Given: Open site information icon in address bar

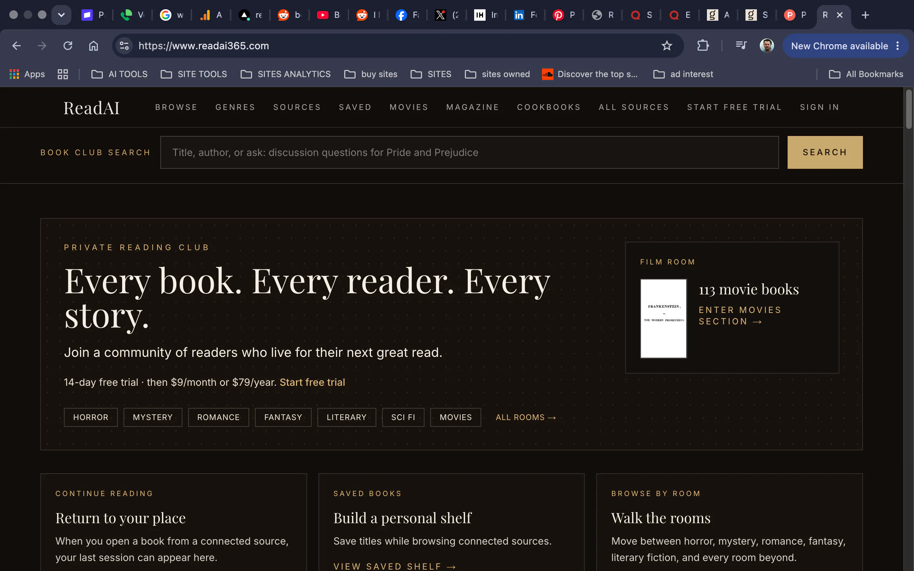Looking at the screenshot, I should (x=124, y=46).
